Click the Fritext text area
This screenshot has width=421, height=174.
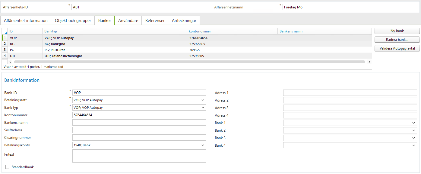click(139, 156)
